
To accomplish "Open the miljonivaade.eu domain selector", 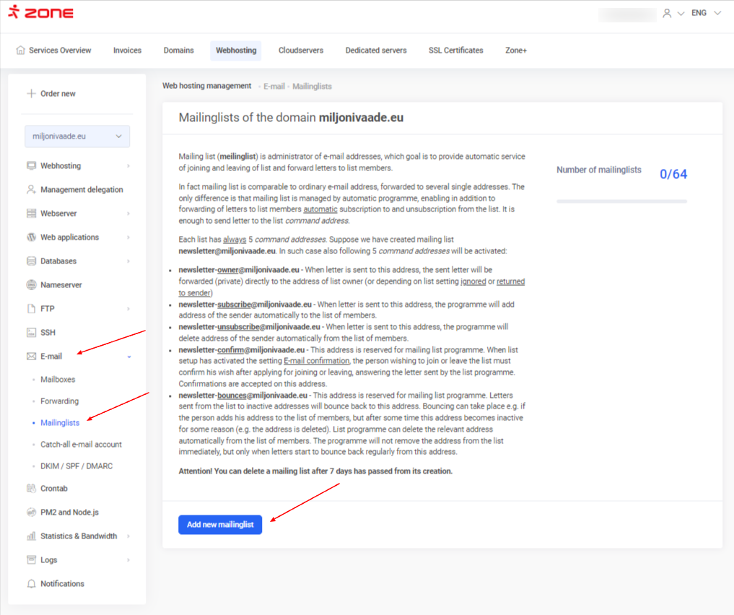I will pos(77,136).
